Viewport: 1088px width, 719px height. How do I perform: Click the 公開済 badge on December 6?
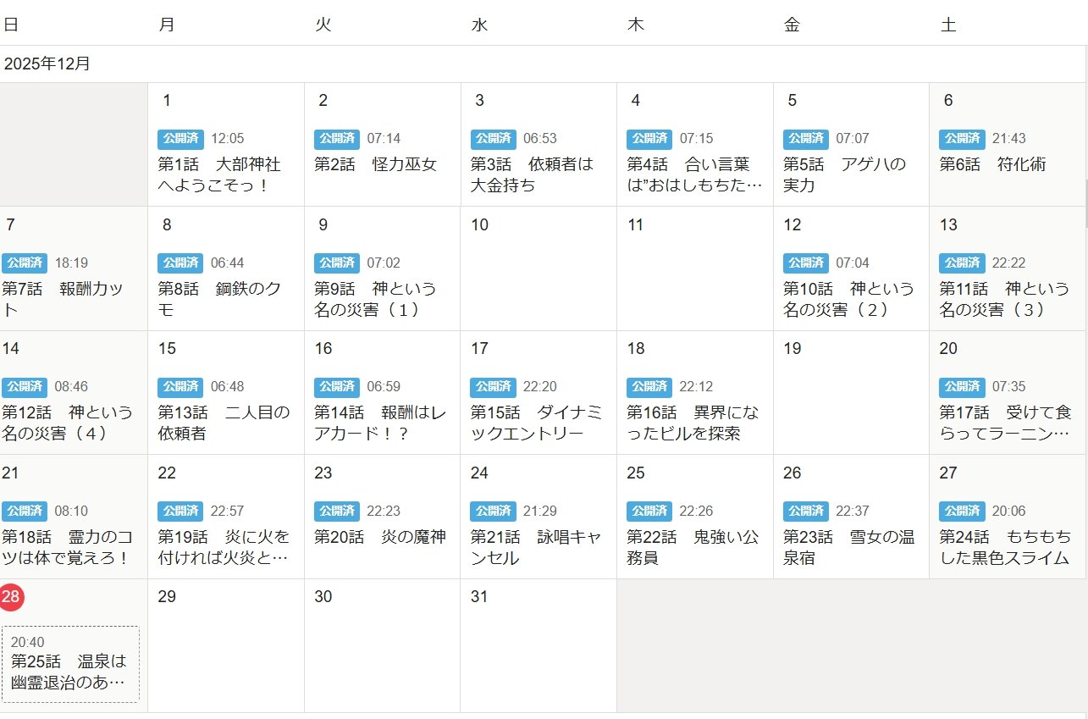tap(962, 139)
